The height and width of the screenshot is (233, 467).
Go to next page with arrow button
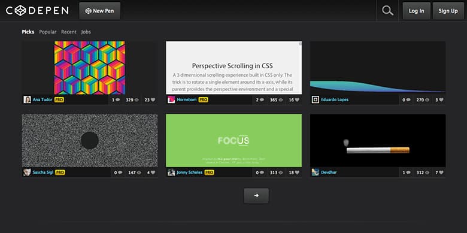click(x=256, y=196)
